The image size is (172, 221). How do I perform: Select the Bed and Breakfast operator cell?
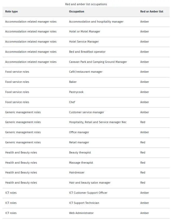point(87,52)
